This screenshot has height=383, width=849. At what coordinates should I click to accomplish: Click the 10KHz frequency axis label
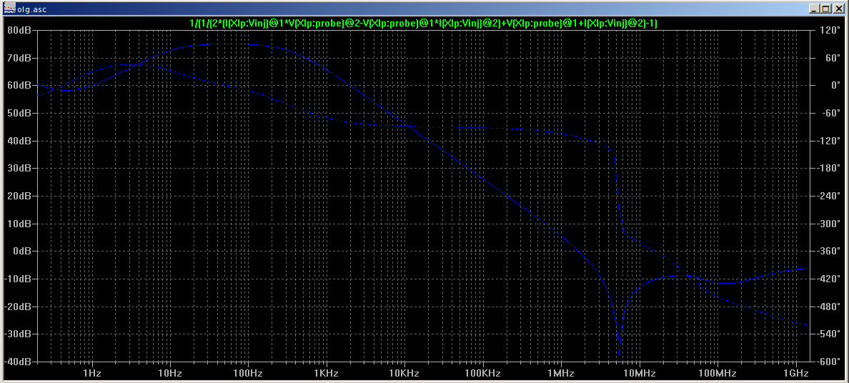tap(404, 373)
